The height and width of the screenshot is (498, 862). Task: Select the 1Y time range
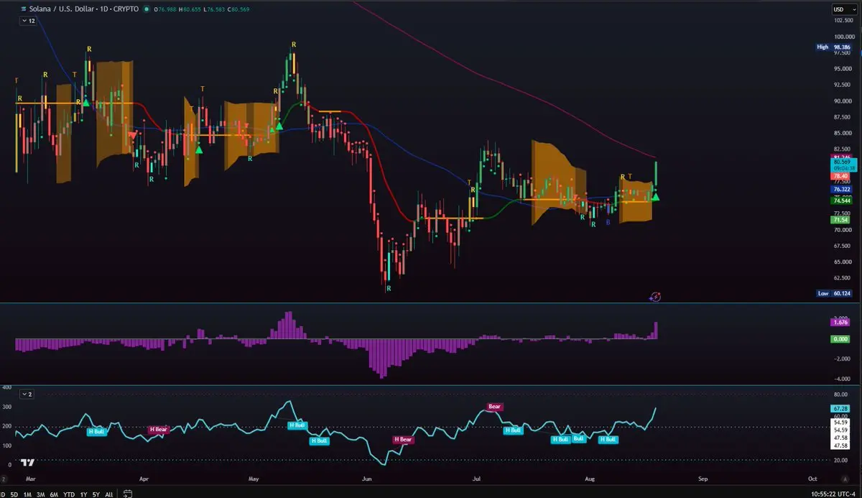pyautogui.click(x=83, y=494)
